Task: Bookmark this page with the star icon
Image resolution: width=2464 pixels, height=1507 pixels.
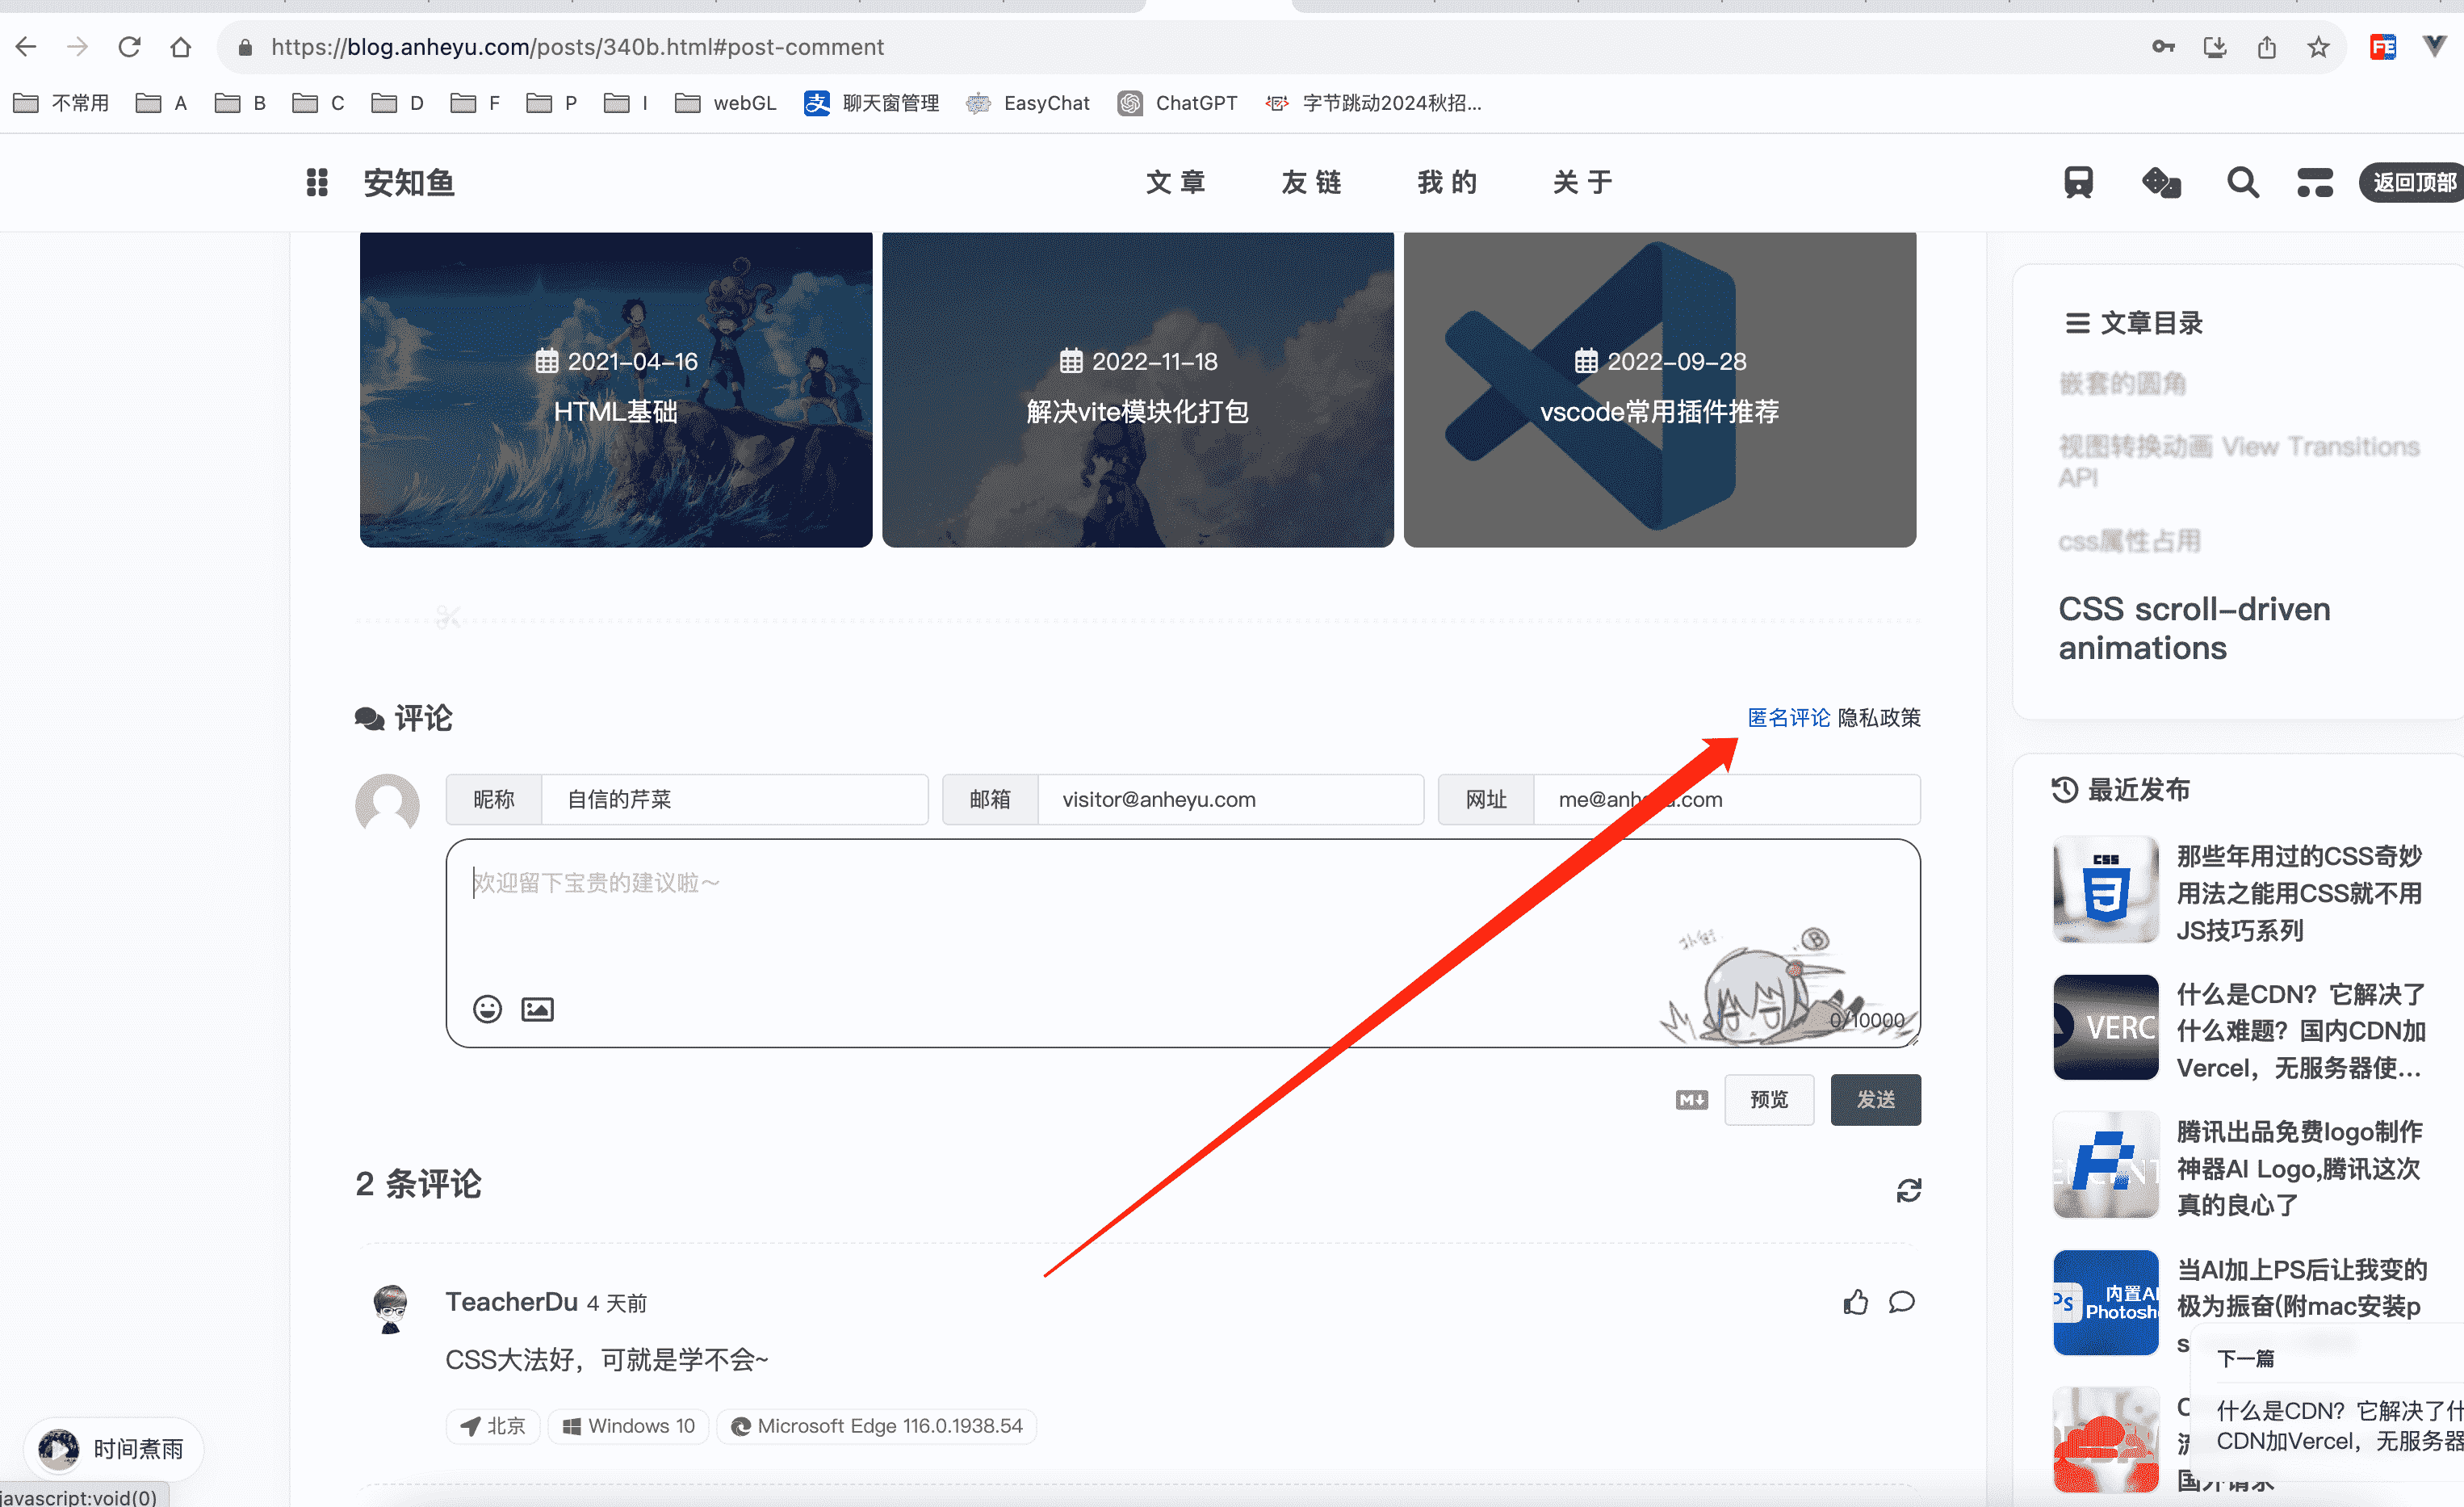Action: pyautogui.click(x=2318, y=46)
